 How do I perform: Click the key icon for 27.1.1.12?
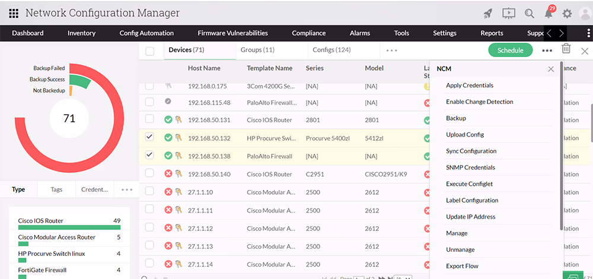click(178, 228)
